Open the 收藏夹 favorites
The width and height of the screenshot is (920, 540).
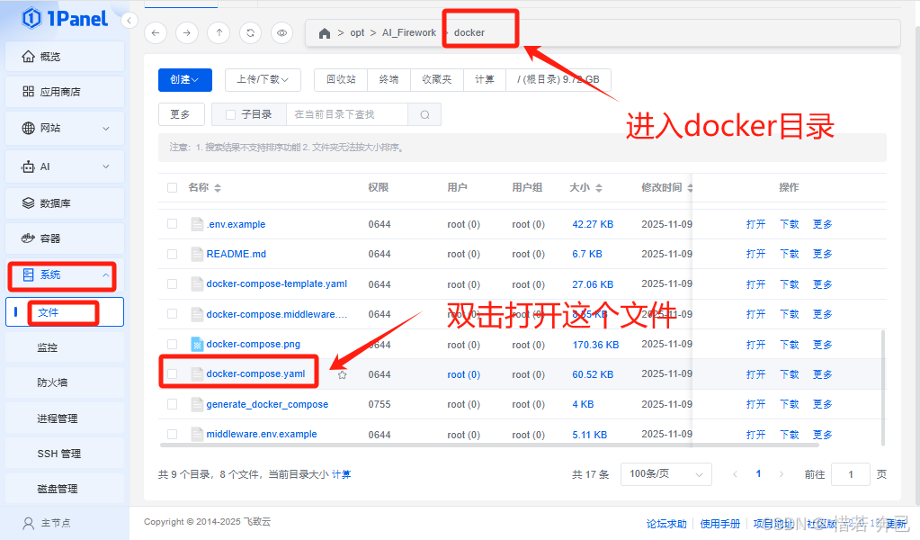(437, 80)
